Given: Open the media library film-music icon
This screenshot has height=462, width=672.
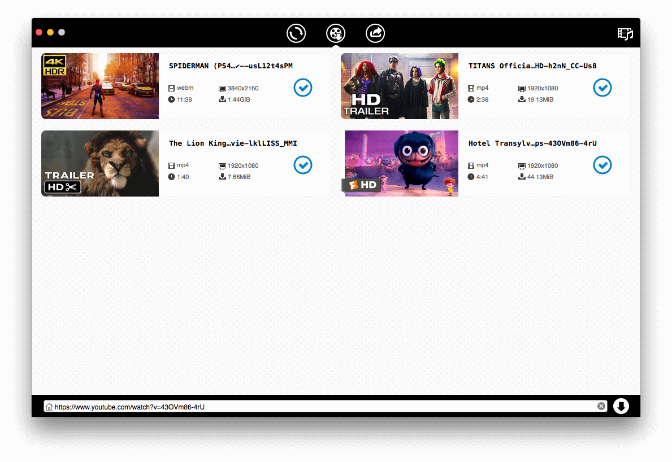Looking at the screenshot, I should point(625,34).
